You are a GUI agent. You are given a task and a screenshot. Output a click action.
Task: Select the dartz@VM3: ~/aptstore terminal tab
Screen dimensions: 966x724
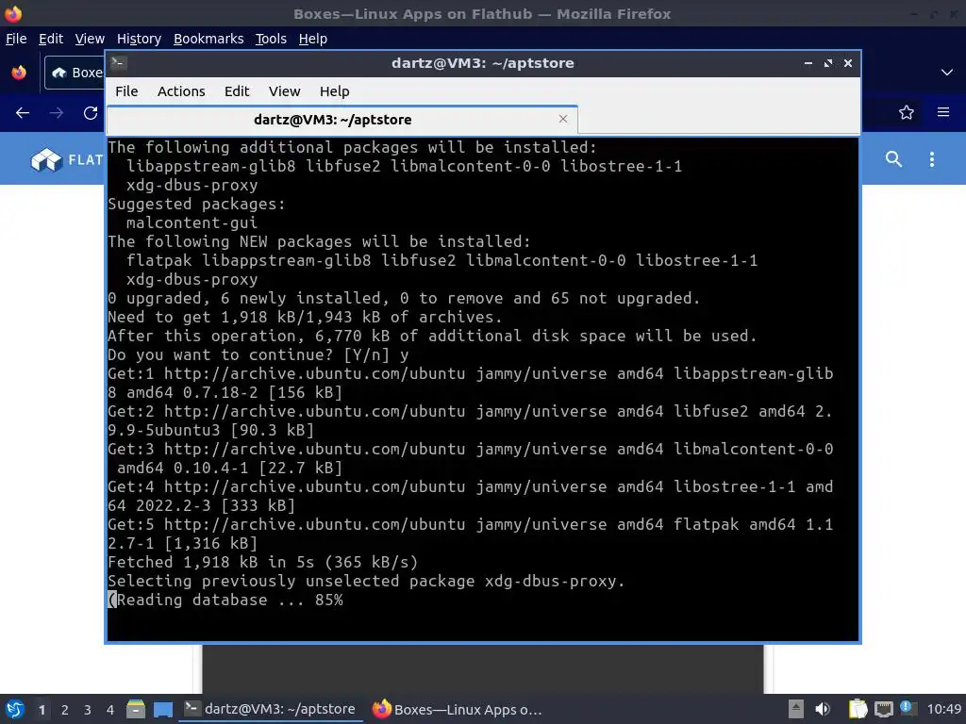(x=341, y=120)
